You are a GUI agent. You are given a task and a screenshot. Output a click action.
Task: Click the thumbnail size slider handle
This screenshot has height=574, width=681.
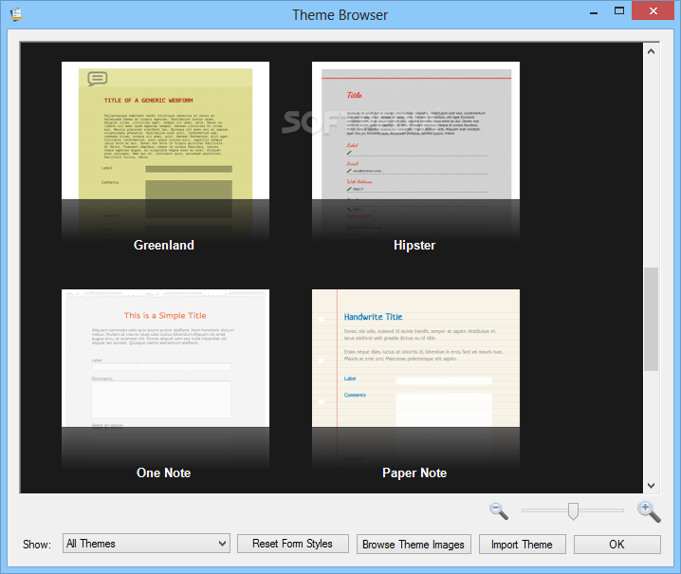click(x=573, y=511)
